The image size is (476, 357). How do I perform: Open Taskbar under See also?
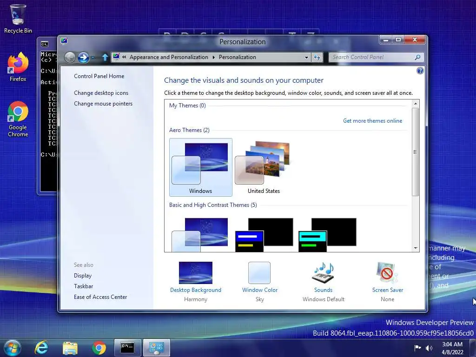(x=84, y=286)
